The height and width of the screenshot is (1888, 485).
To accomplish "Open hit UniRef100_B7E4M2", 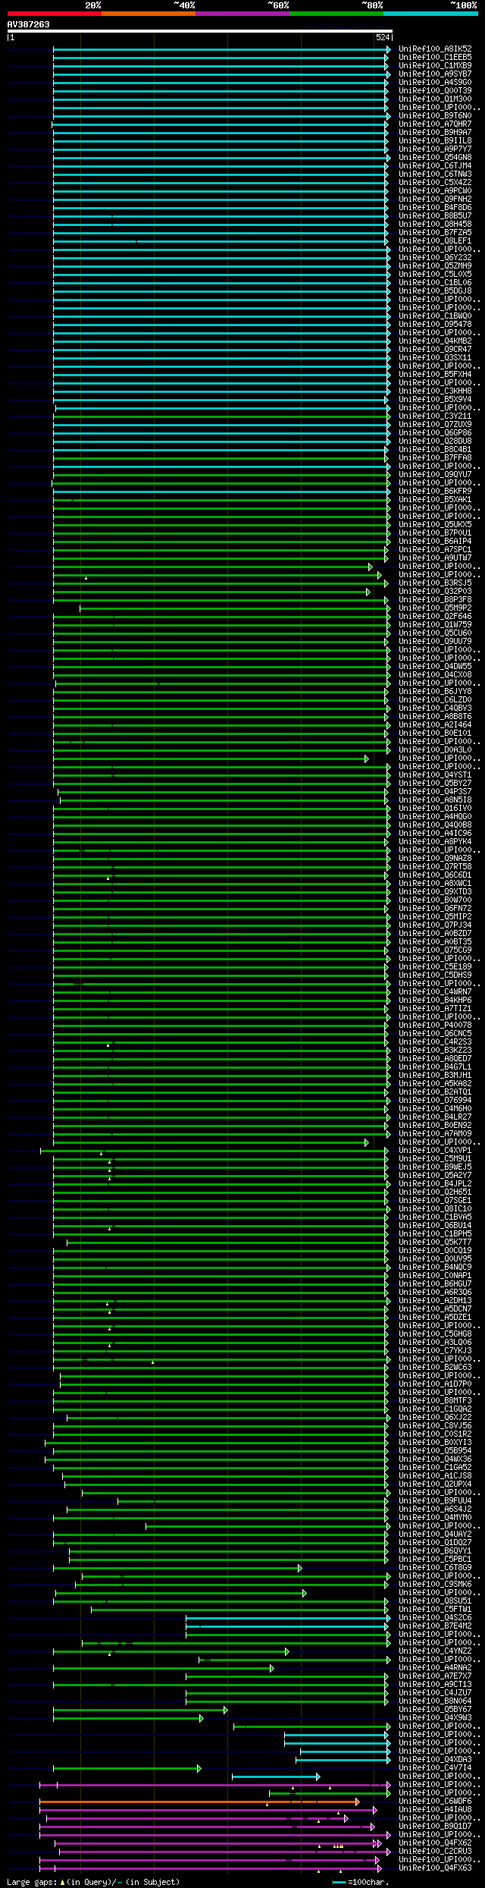I will click(435, 1626).
